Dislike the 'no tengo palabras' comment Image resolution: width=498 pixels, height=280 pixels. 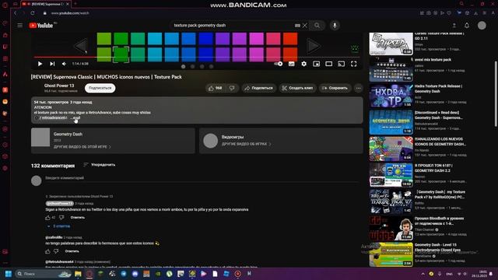56,251
